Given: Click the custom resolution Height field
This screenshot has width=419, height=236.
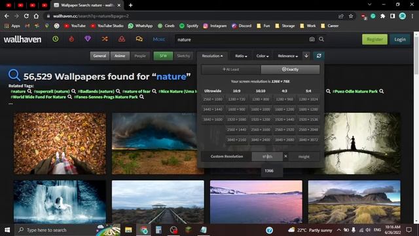Looking at the screenshot, I should coord(304,157).
